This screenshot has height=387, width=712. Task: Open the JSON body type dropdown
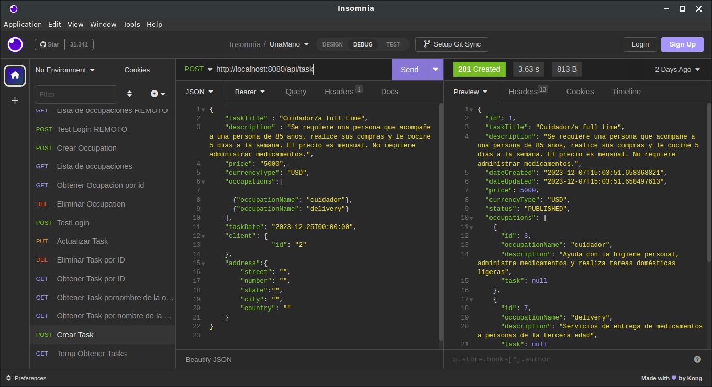tap(200, 92)
